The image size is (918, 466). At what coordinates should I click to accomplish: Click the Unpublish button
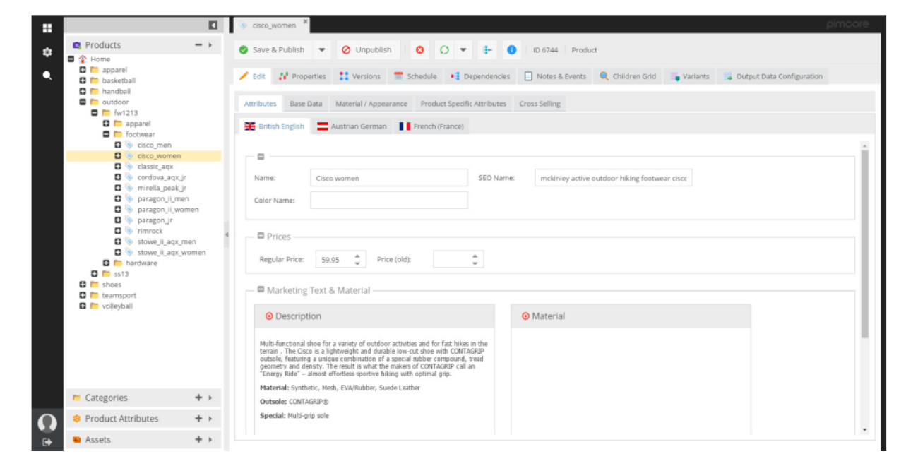pos(366,50)
